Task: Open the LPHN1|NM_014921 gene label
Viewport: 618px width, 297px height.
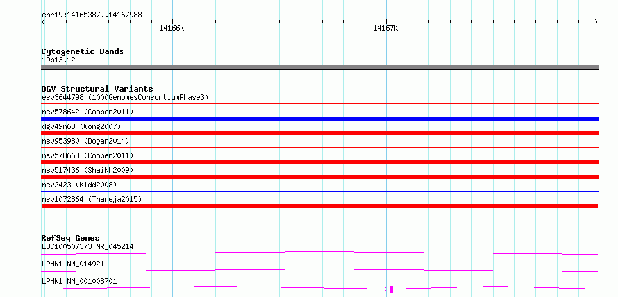Action: tap(73, 264)
